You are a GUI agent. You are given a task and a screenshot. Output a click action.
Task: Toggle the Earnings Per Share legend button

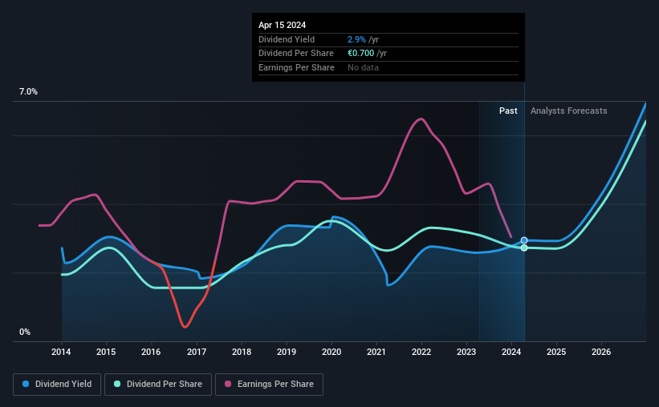pyautogui.click(x=270, y=385)
